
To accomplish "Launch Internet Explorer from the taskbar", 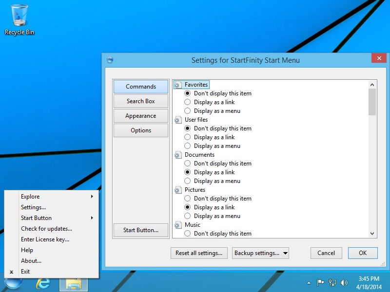I will point(43,284).
